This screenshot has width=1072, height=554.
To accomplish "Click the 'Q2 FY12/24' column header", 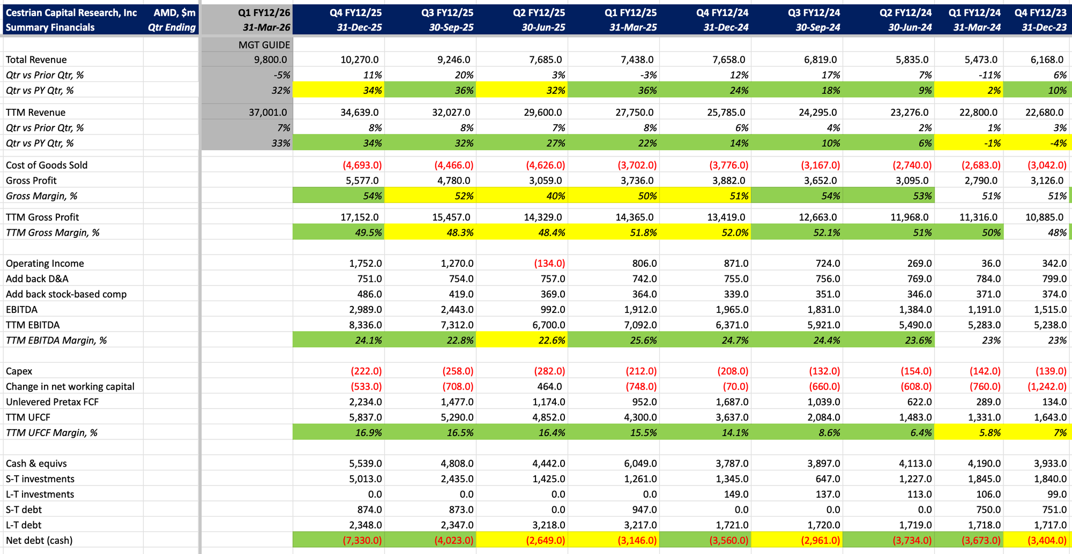I will [x=906, y=12].
